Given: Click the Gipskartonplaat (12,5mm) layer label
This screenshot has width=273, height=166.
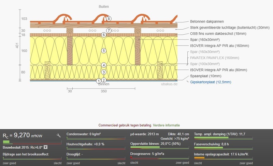Looking at the screenshot, I should point(211,82).
